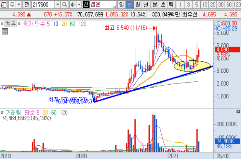
Task: Click the red 4,690 current price tag on axis
Action: click(227, 49)
